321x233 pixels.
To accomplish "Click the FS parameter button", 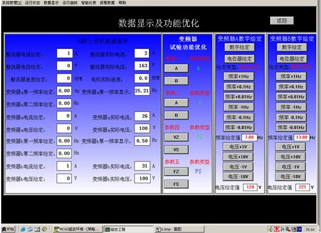I will point(176,184).
